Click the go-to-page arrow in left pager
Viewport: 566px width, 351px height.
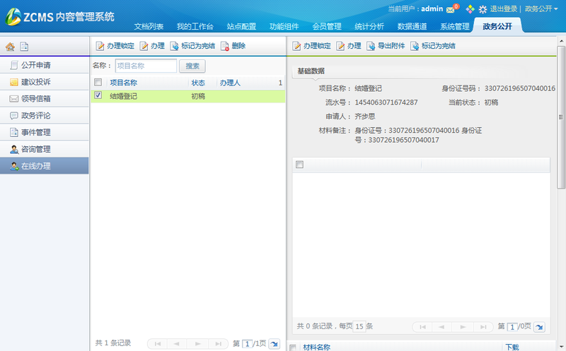pos(274,343)
